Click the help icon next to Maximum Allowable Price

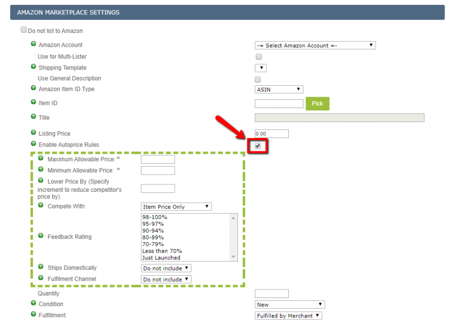pyautogui.click(x=40, y=158)
